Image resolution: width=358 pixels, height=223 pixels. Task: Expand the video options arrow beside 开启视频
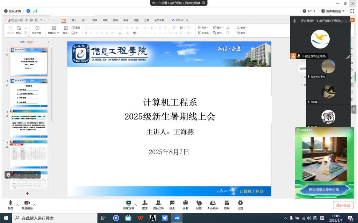click(x=34, y=205)
